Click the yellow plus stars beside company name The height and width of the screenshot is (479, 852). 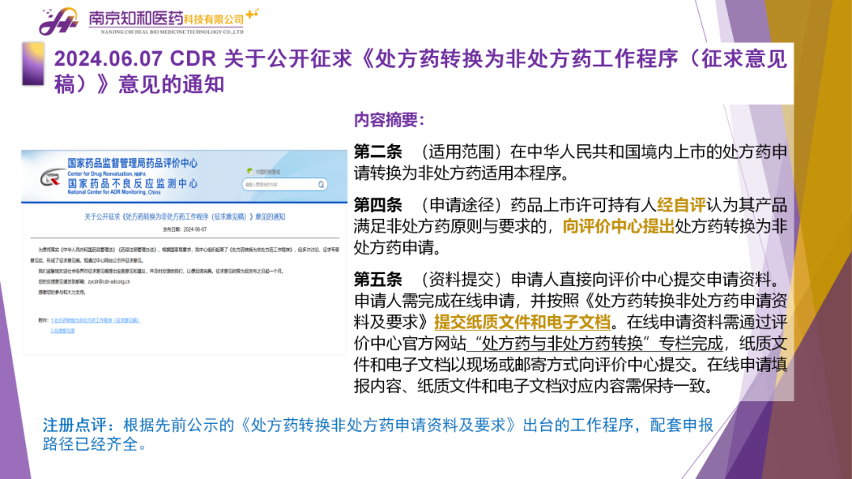click(x=252, y=13)
